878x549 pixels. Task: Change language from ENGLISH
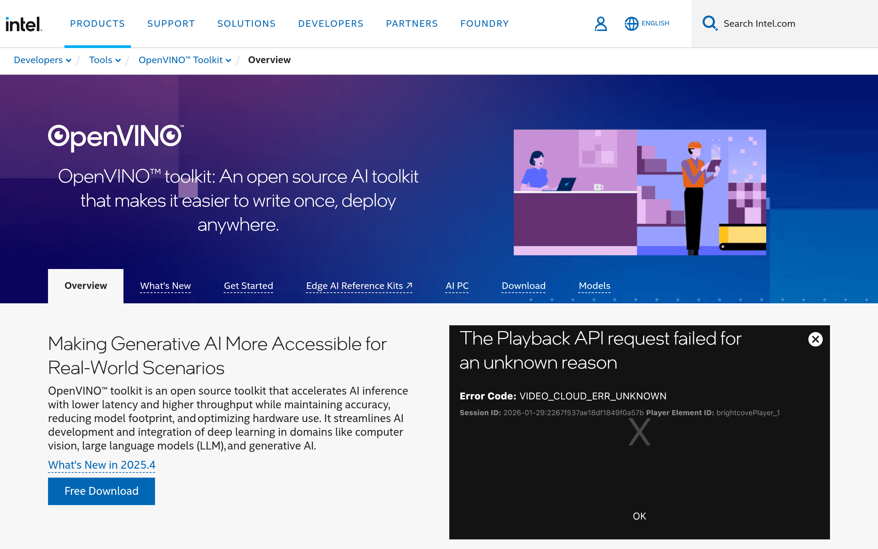point(655,23)
